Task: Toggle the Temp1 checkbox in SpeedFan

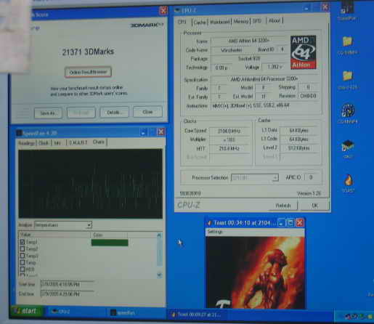Action: [x=23, y=242]
